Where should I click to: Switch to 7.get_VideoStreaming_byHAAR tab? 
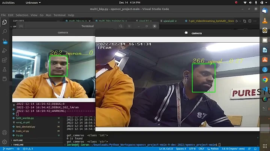click(x=210, y=21)
